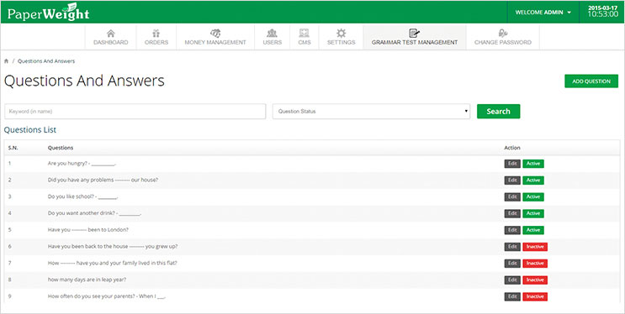Edit the 'family lived in this flat' question
Screen dimensions: 625x314
click(x=512, y=264)
